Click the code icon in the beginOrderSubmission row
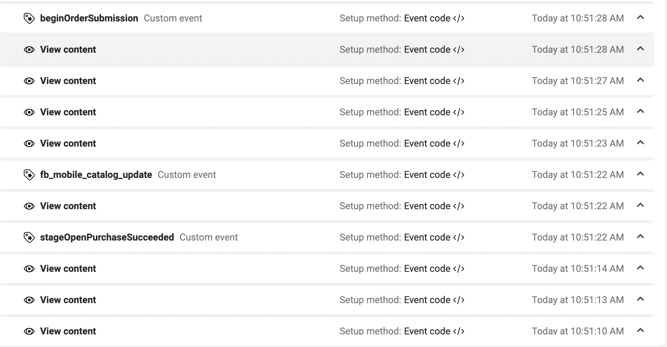The width and height of the screenshot is (667, 347). [x=458, y=18]
